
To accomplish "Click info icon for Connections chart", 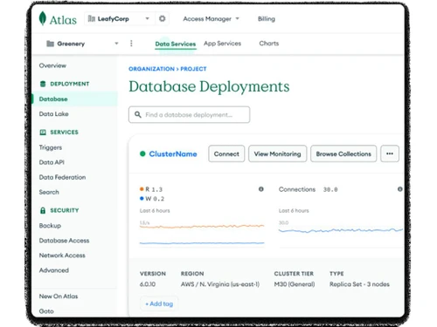I will click(x=400, y=189).
